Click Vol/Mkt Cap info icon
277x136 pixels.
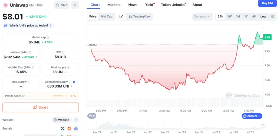pos(33,68)
